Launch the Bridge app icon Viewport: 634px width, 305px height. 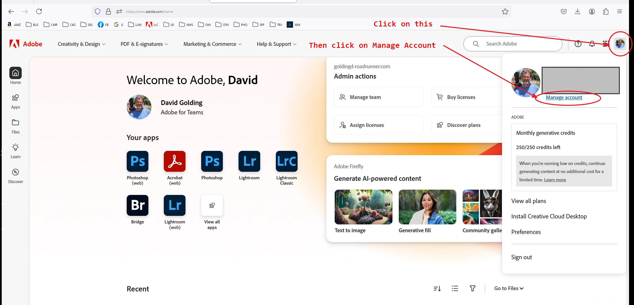tap(138, 205)
